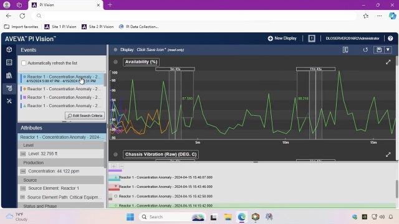Open the tools wrench icon in sidebar
399x224 pixels.
(x=9, y=101)
